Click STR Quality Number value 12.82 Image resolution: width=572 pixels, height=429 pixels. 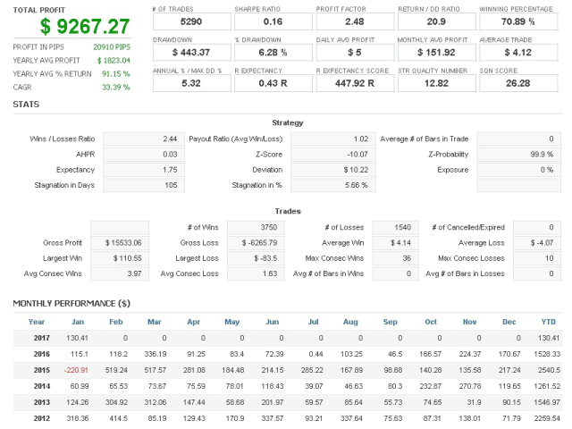437,83
